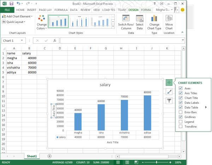Click the zoom out minus button
This screenshot has height=165, width=212.
pyautogui.click(x=143, y=163)
